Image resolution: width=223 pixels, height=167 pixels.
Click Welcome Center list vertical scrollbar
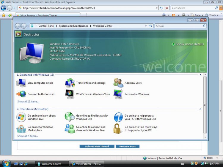(x=205, y=106)
